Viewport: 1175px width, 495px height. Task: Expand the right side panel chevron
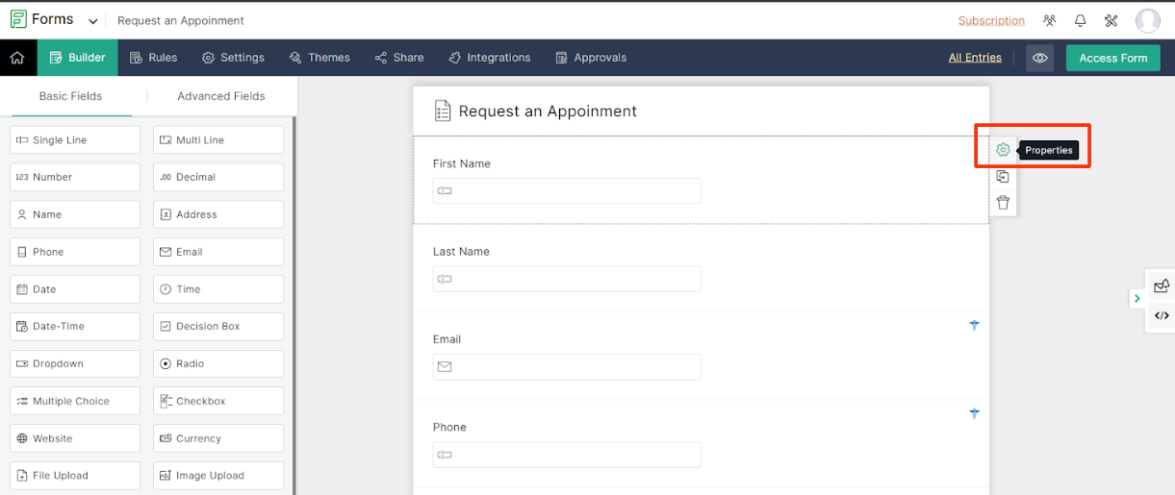pos(1137,299)
